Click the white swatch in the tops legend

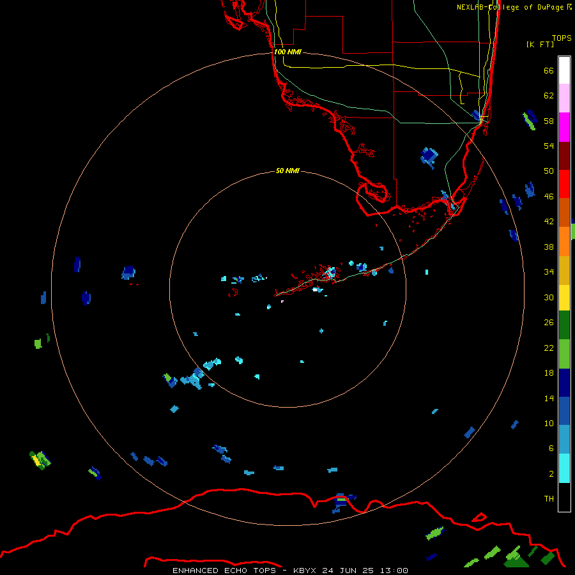(564, 70)
